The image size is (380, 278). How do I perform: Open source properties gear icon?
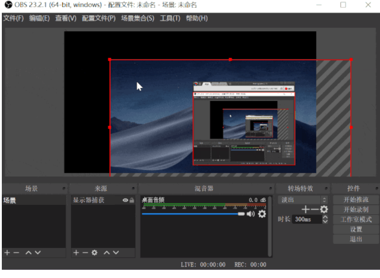[95, 252]
